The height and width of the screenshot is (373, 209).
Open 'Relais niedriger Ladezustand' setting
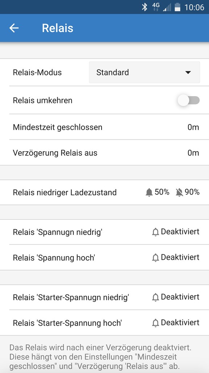click(104, 192)
